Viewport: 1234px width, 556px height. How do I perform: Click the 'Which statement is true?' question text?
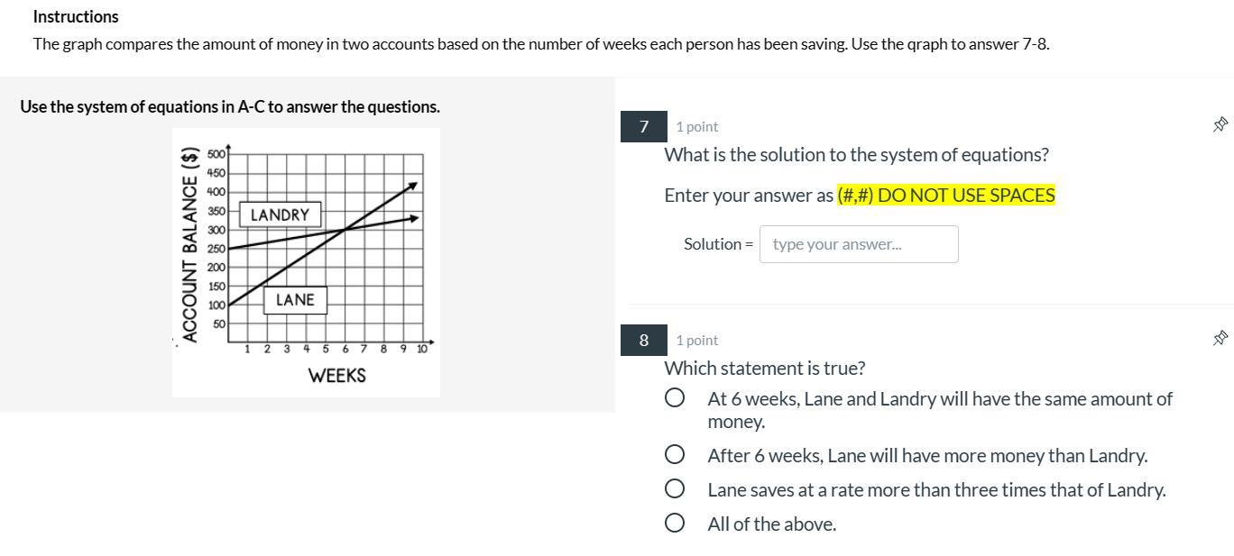point(764,368)
